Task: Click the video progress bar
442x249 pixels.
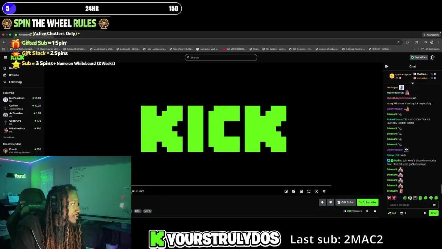Action: [x=231, y=186]
